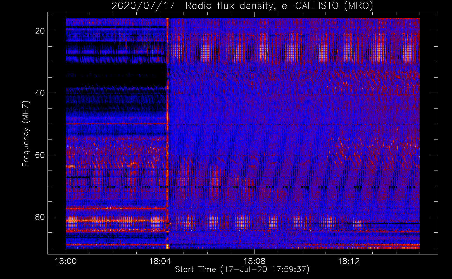Click the 40 frequency tick label

[x=40, y=93]
